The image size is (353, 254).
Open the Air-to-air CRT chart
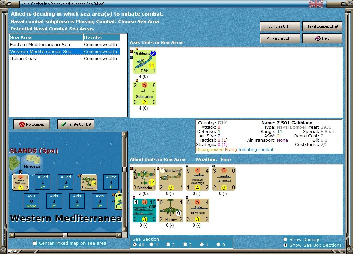[280, 26]
